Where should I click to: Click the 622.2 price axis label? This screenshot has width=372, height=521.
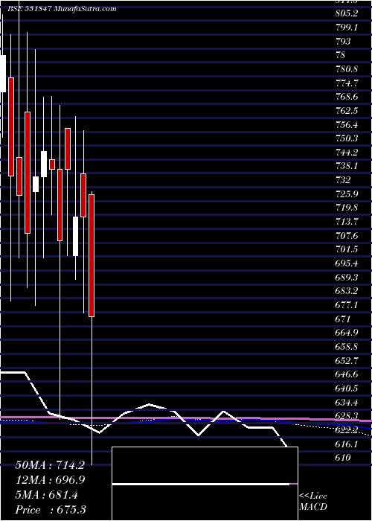[347, 430]
